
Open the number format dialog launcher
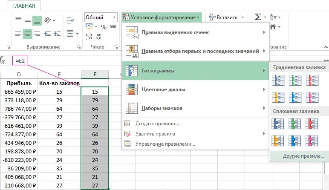(116, 47)
